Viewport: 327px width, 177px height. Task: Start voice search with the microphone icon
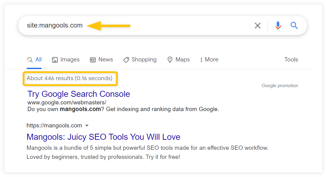(x=278, y=26)
